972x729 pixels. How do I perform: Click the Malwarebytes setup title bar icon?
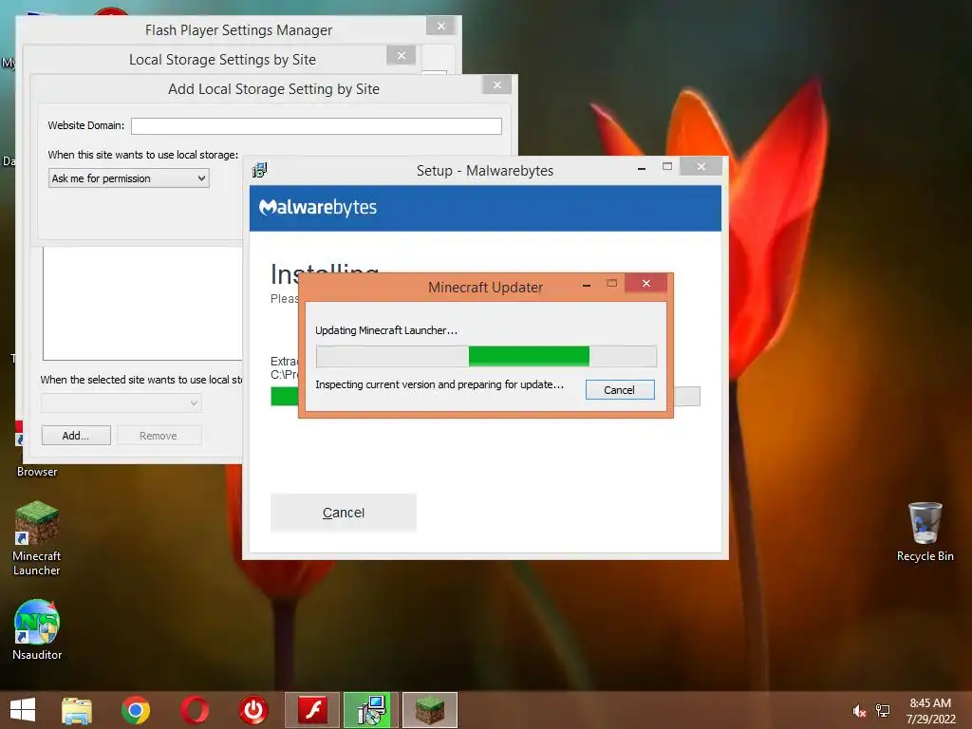260,170
